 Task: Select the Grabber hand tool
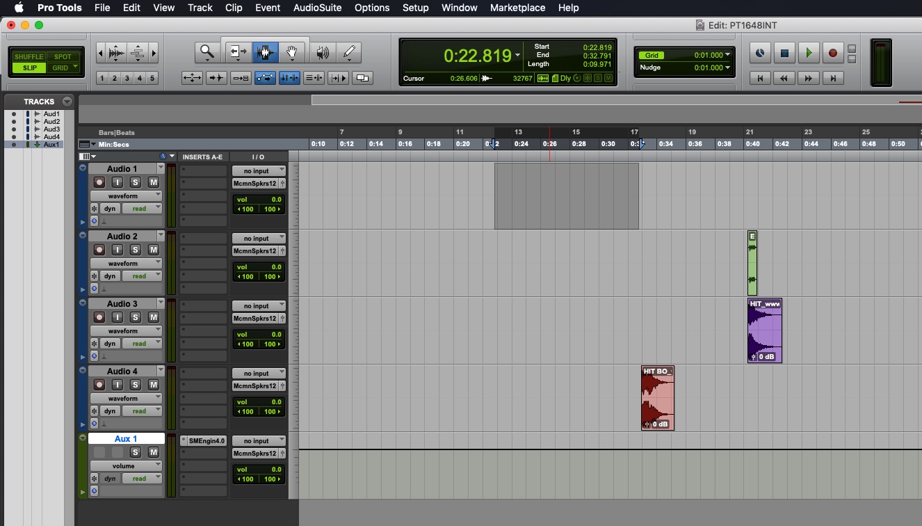pos(292,52)
